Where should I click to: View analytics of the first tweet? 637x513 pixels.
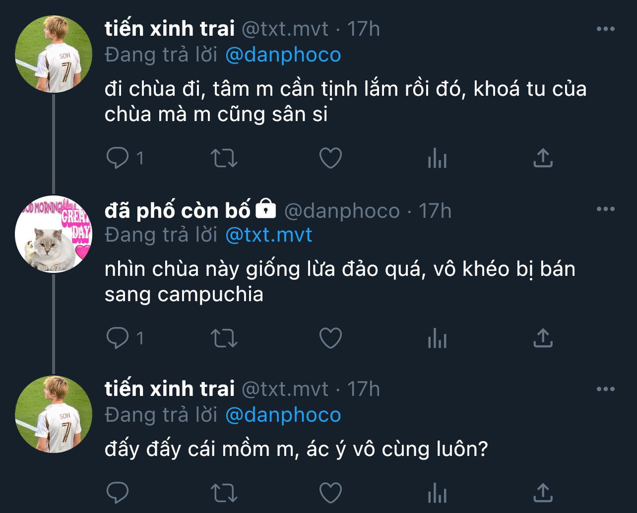(437, 159)
